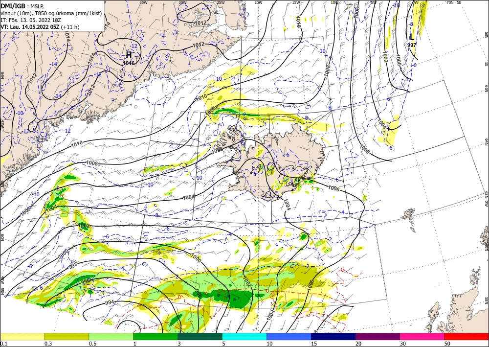Click the 1016 pressure value under H
This screenshot has height=347, width=489.
point(129,63)
